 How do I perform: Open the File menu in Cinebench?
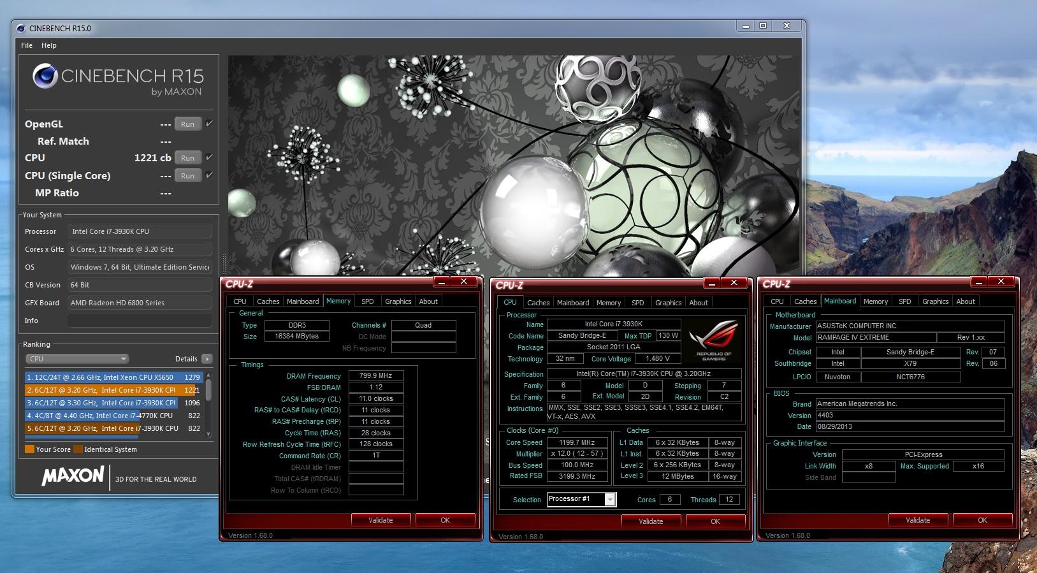coord(27,45)
